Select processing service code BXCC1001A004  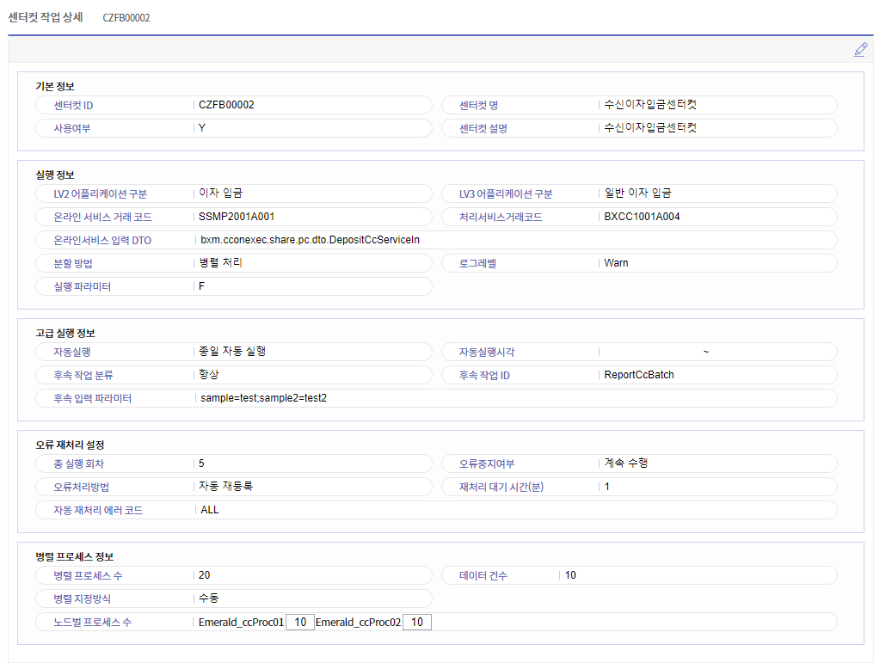coord(642,217)
